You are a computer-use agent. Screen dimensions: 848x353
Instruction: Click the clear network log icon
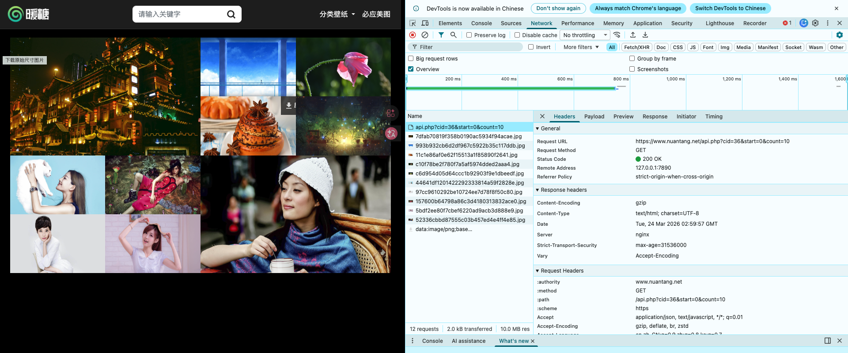(425, 35)
